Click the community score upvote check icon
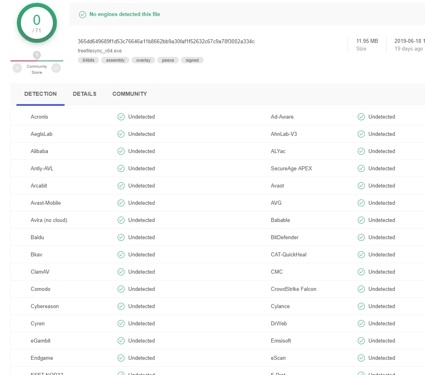This screenshot has width=425, height=375. pos(56,68)
